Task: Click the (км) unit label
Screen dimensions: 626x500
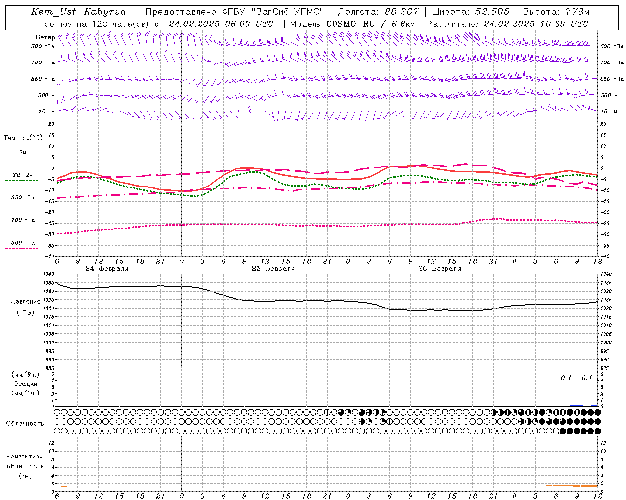Action: click(25, 476)
